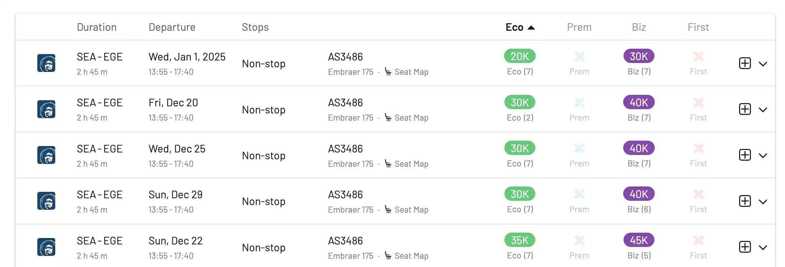Screen dimensions: 785x267
Task: Open Seat Map for Jan 1 flight
Action: tap(411, 72)
